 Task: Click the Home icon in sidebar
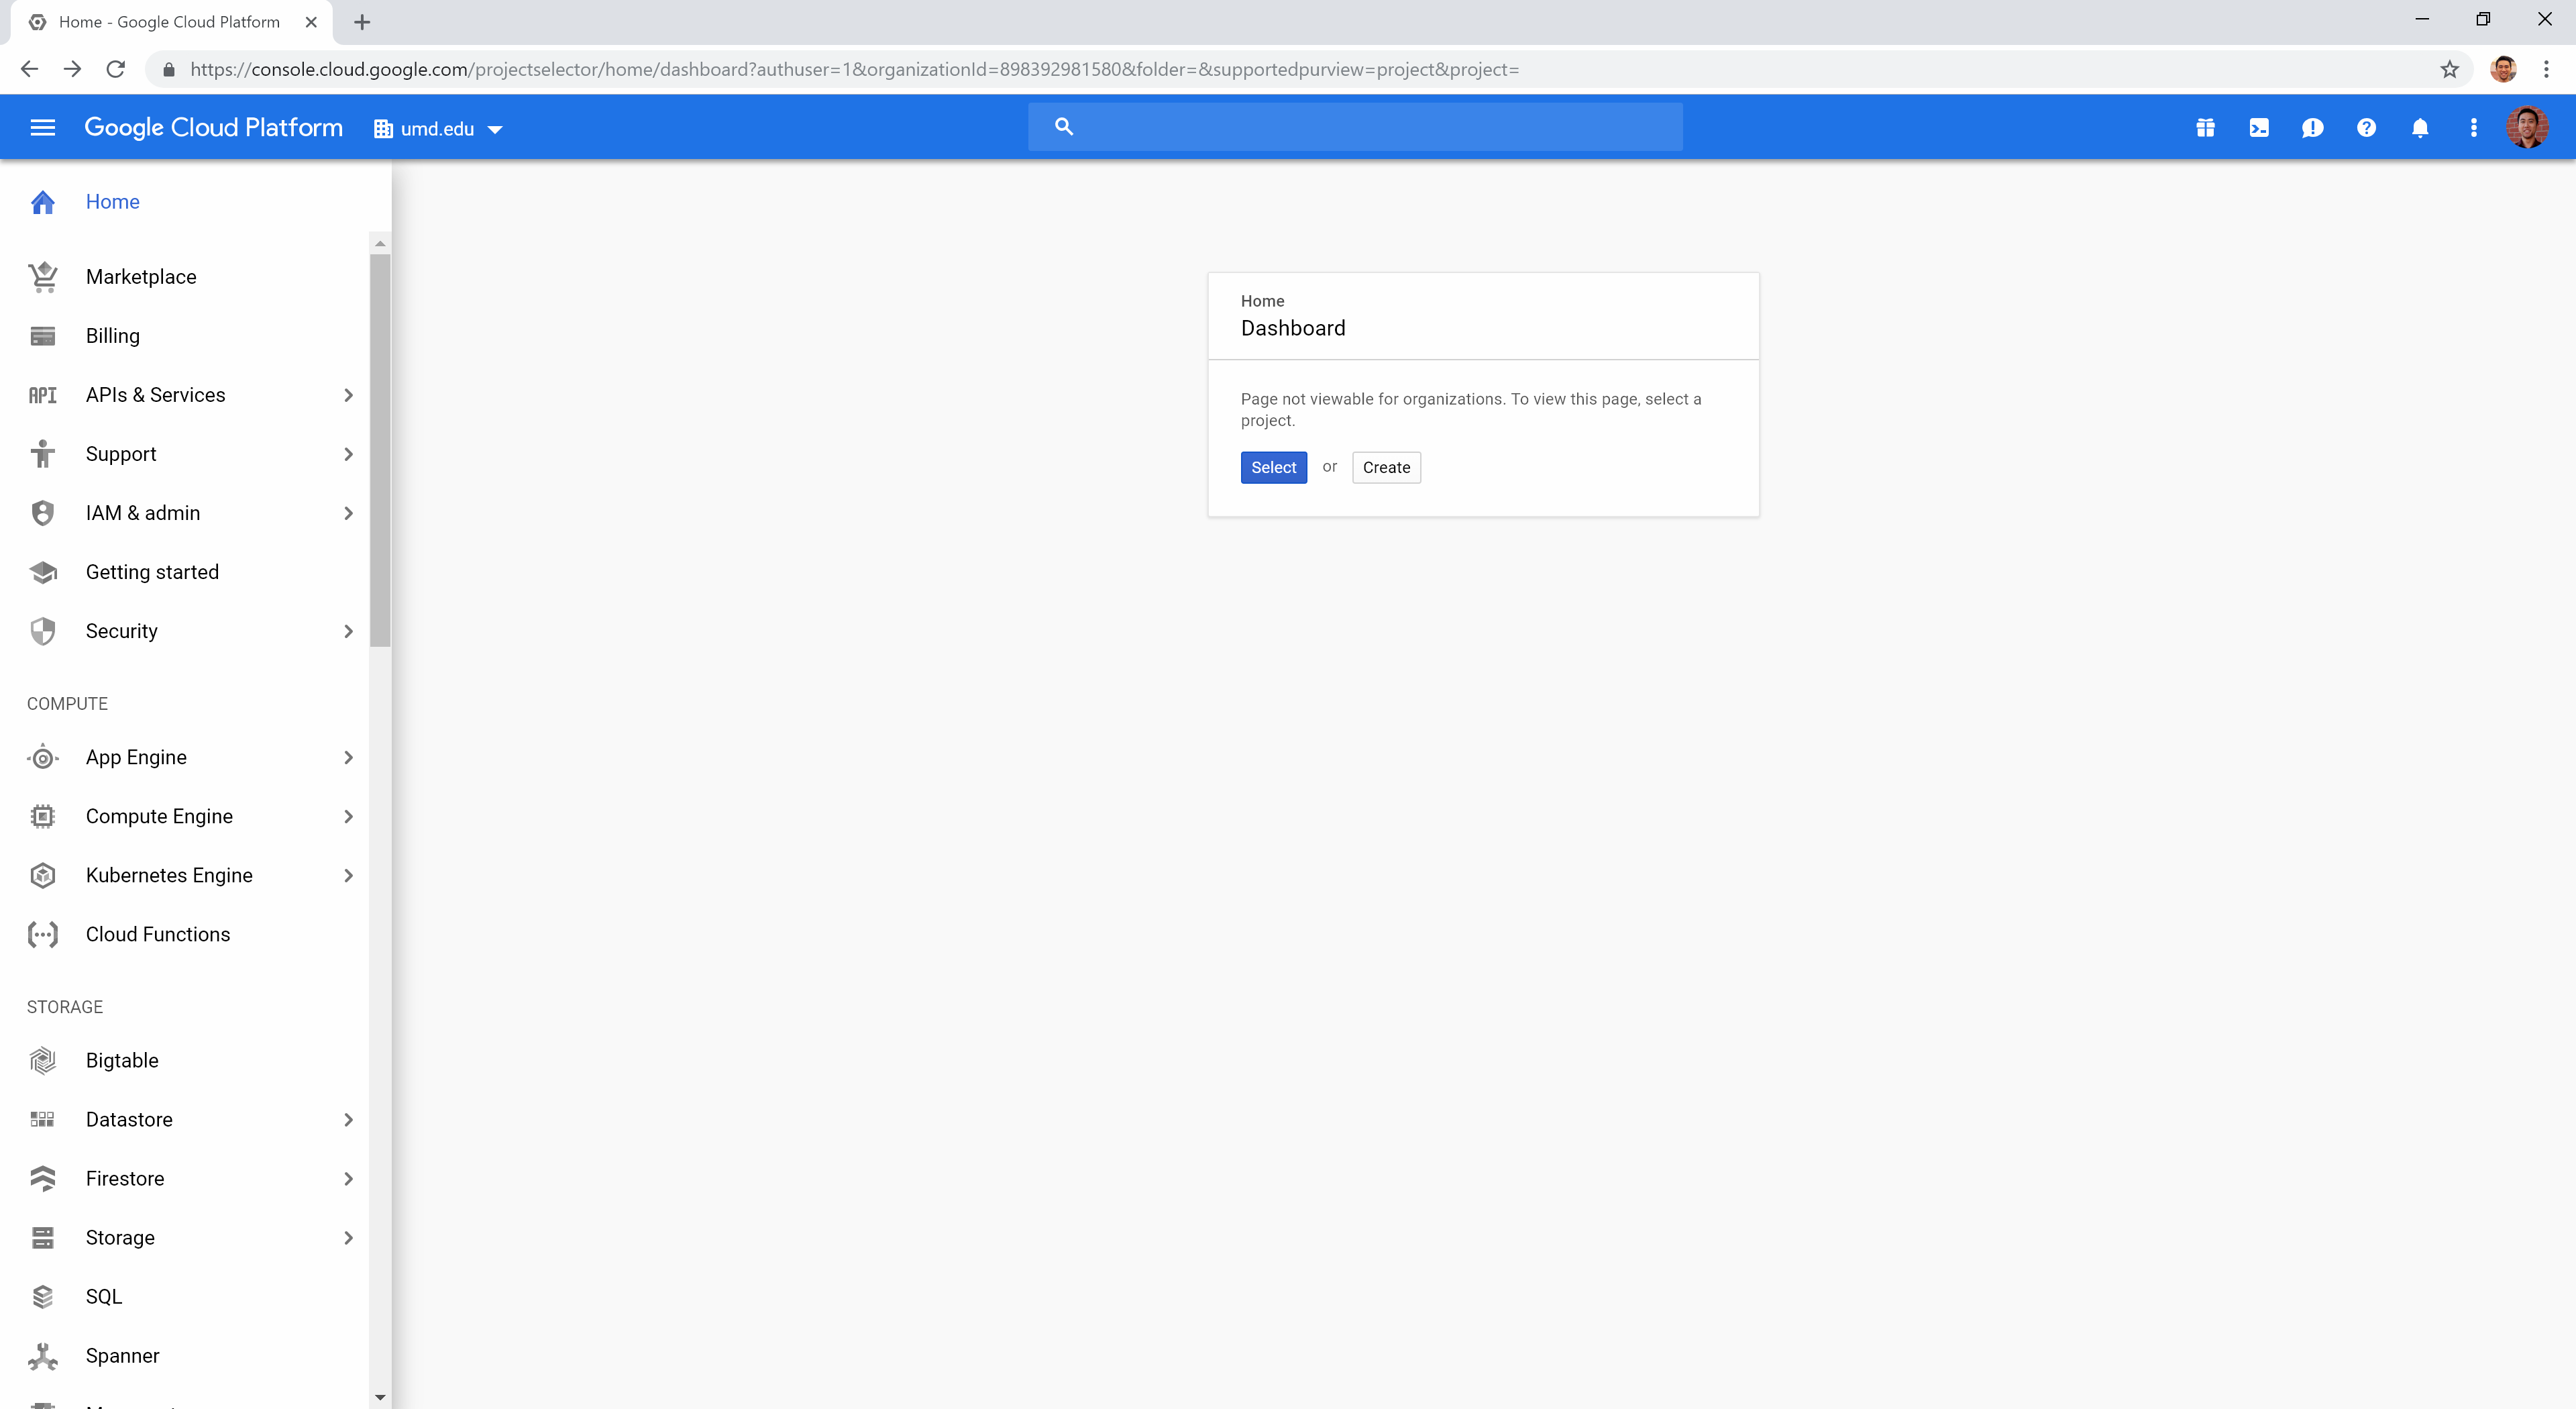pyautogui.click(x=42, y=202)
